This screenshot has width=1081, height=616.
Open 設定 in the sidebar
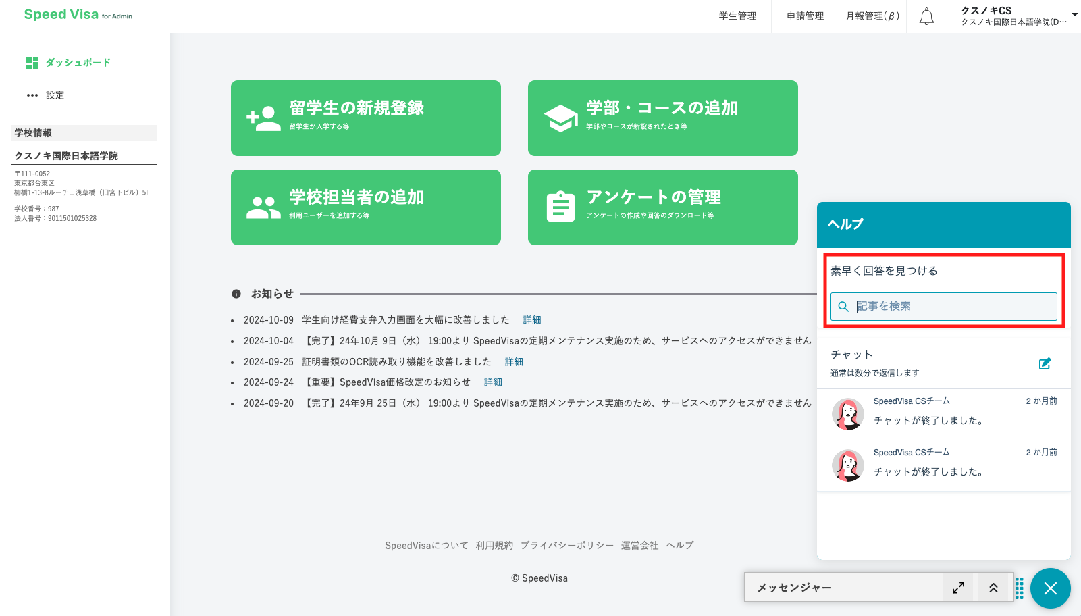[55, 95]
